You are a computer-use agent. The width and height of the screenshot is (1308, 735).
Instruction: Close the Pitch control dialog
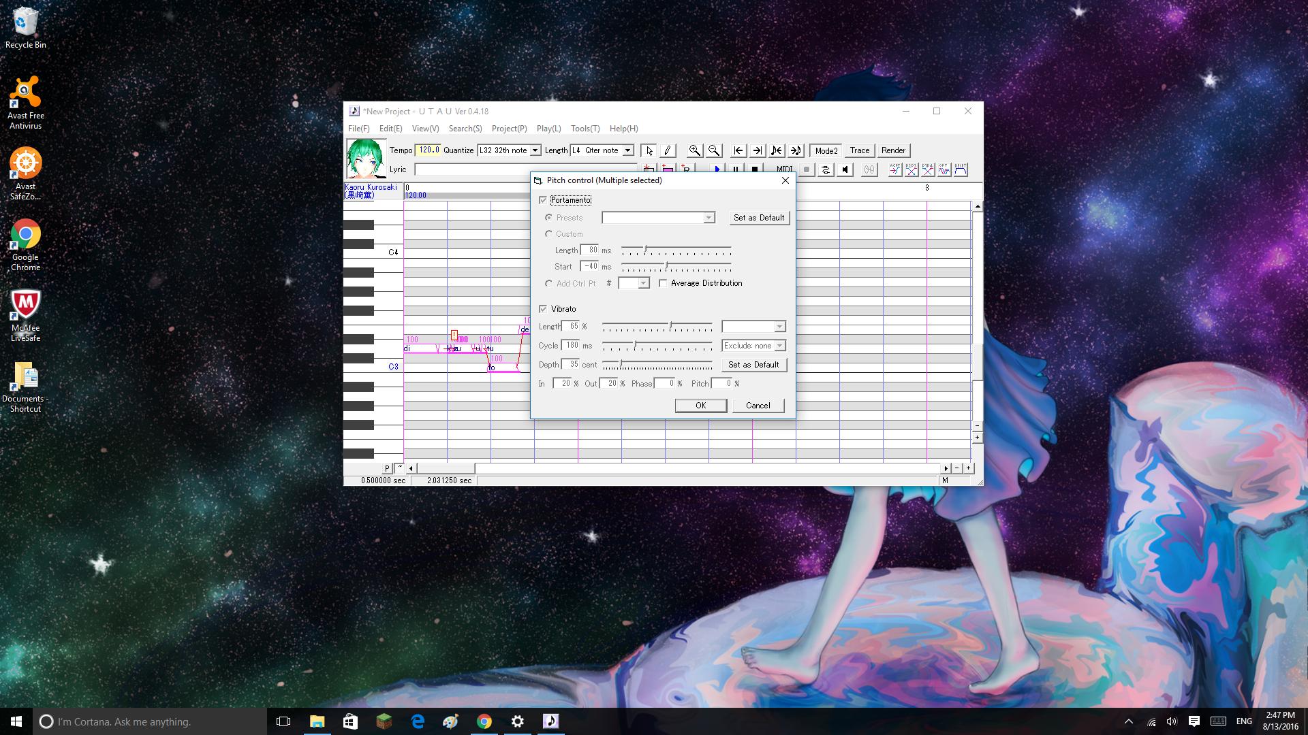click(x=785, y=180)
